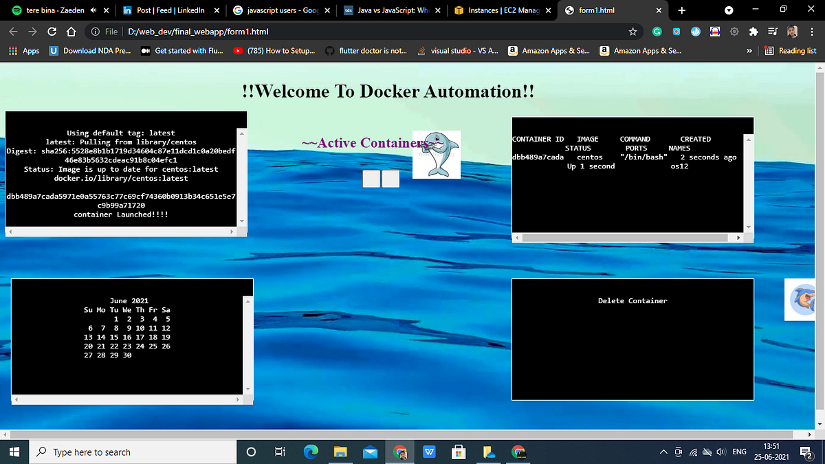The height and width of the screenshot is (464, 825).
Task: Open the Grammarly extension
Action: pyautogui.click(x=657, y=32)
